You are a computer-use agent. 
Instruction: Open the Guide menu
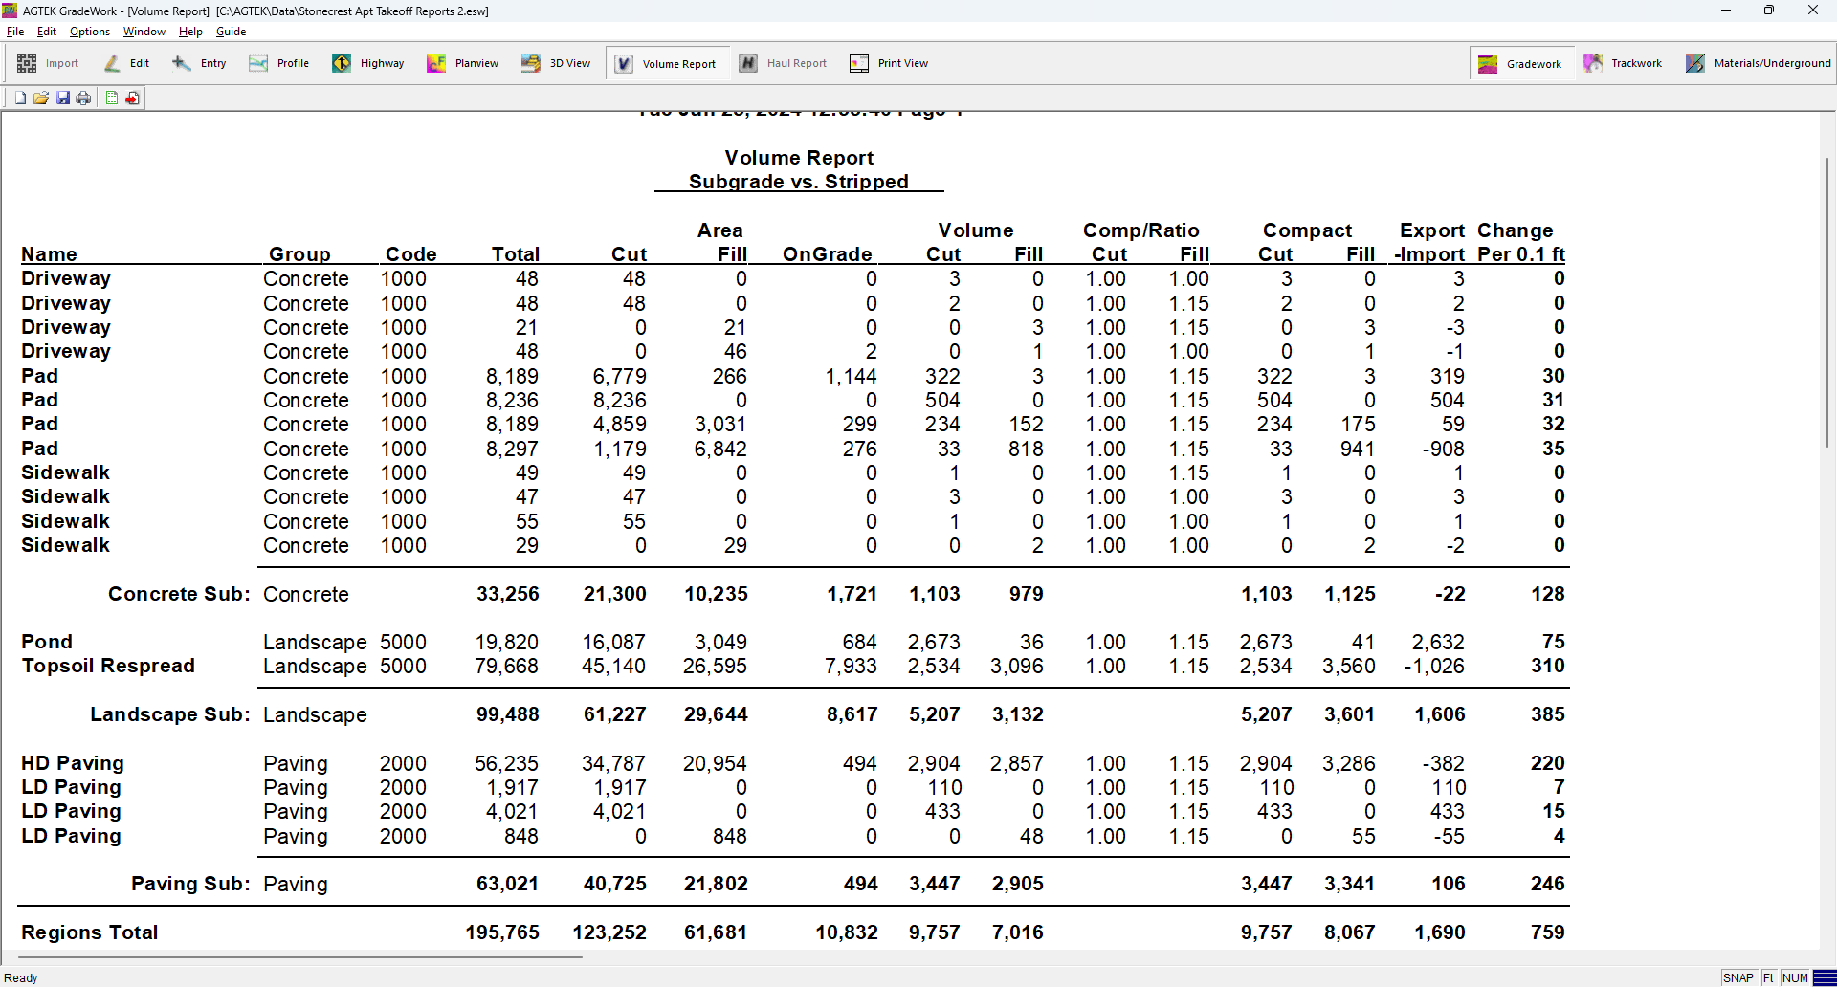231,32
